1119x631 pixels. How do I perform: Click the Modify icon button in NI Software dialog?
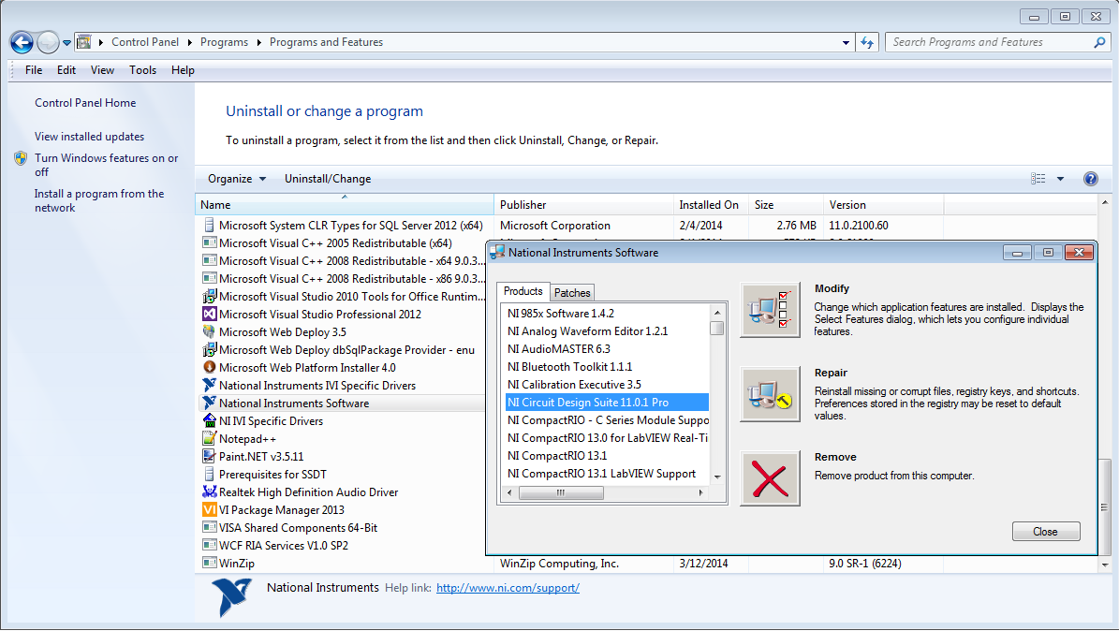click(770, 311)
